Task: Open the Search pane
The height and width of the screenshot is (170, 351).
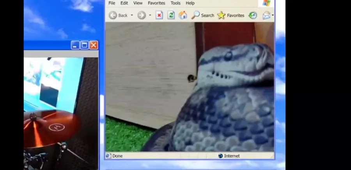Action: click(x=203, y=15)
